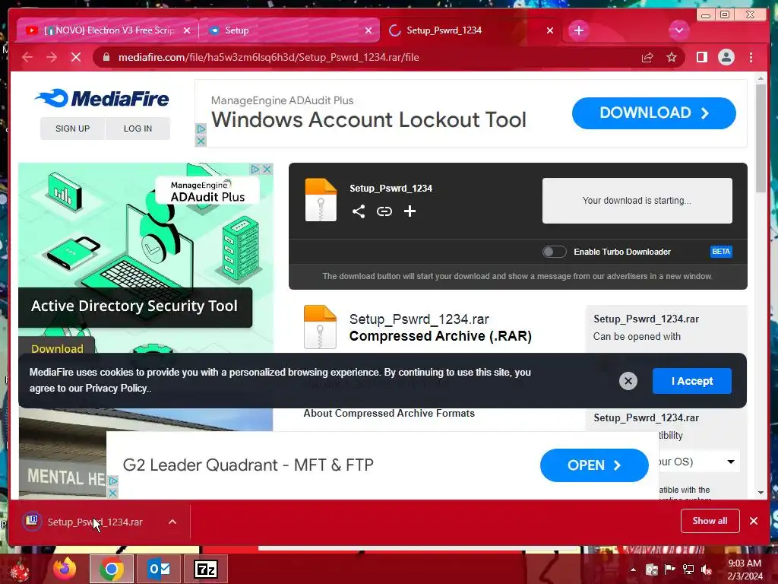Click the BETA badge

coord(721,251)
